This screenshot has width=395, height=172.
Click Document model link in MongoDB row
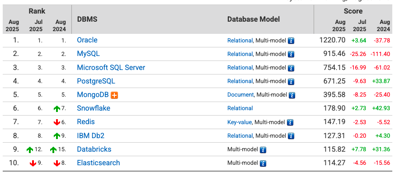(x=240, y=95)
